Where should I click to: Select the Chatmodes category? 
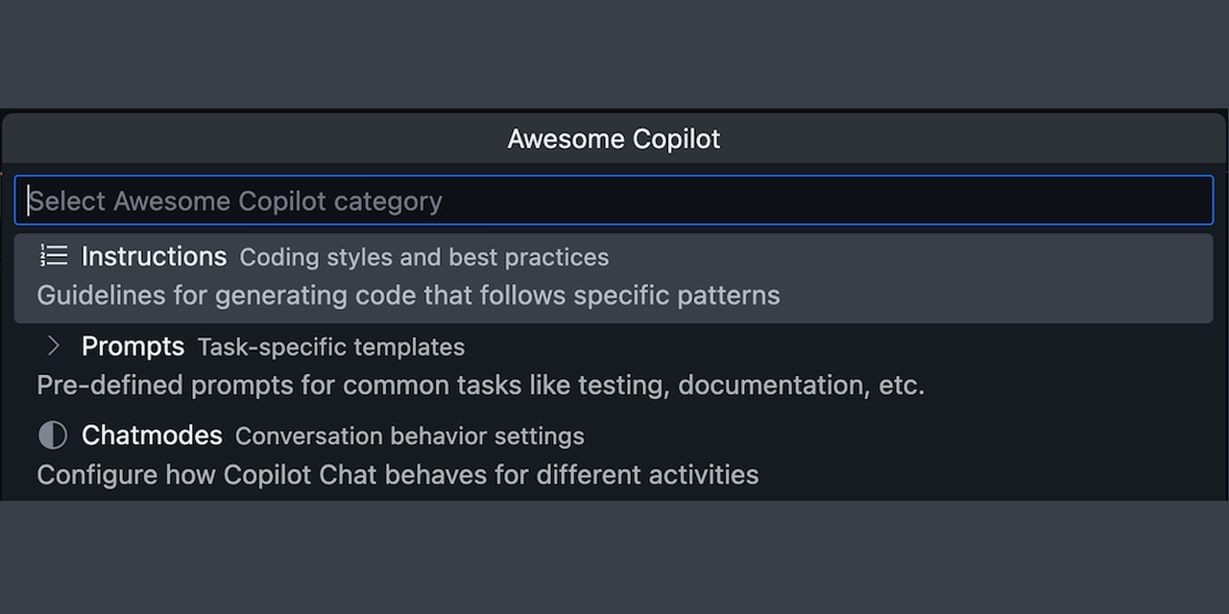point(152,435)
